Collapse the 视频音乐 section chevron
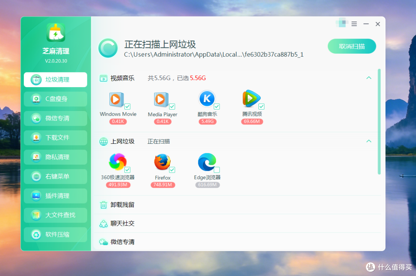This screenshot has width=416, height=276. tap(369, 78)
